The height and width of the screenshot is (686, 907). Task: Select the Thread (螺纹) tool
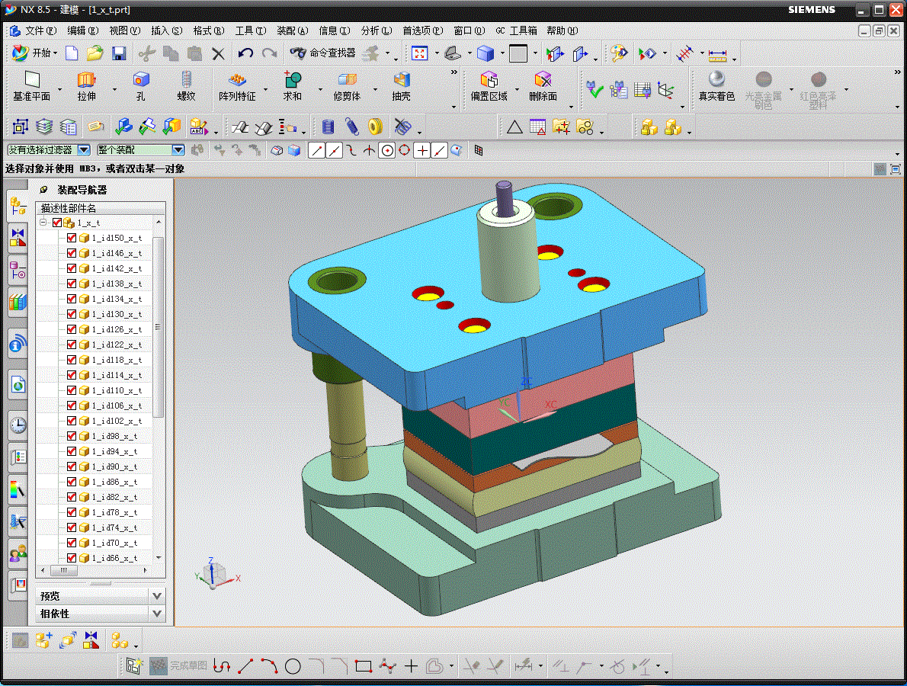click(186, 80)
